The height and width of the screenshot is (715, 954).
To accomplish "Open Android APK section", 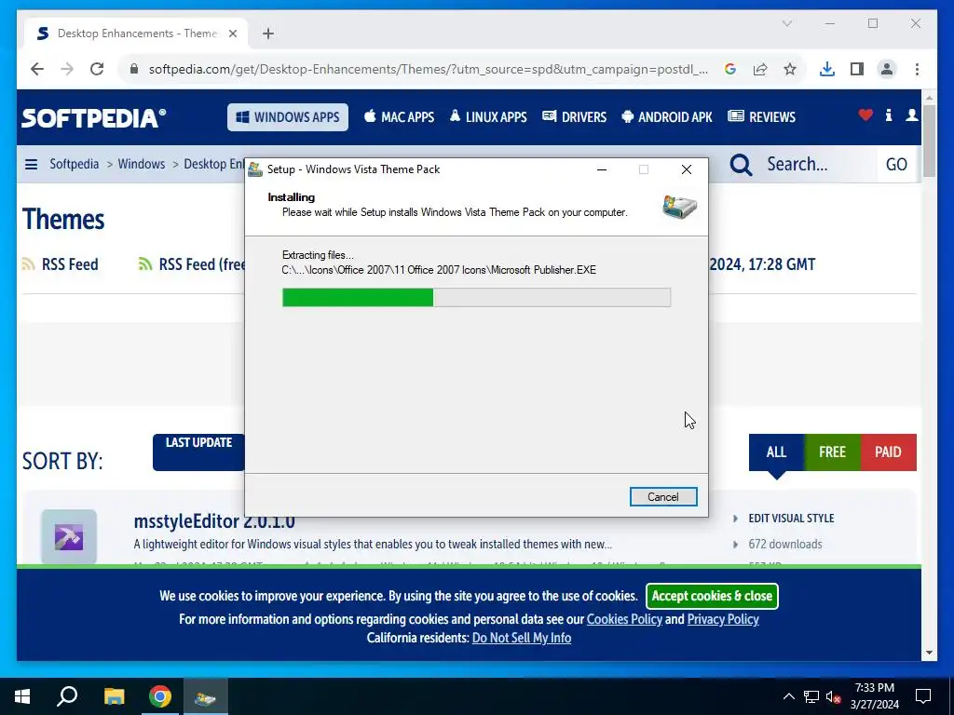I will (x=667, y=117).
